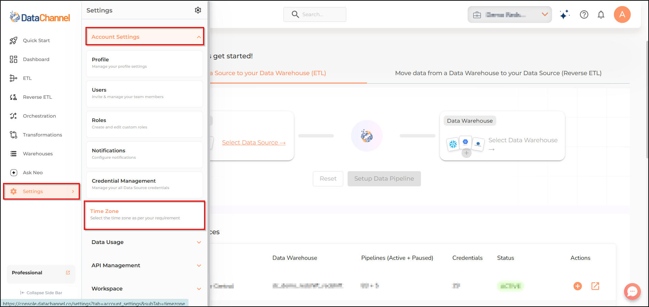Click the Snowflake warehouse logo
The width and height of the screenshot is (649, 307).
click(453, 144)
